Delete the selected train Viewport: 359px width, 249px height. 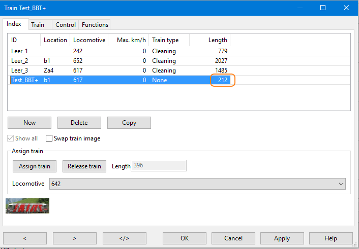79,123
